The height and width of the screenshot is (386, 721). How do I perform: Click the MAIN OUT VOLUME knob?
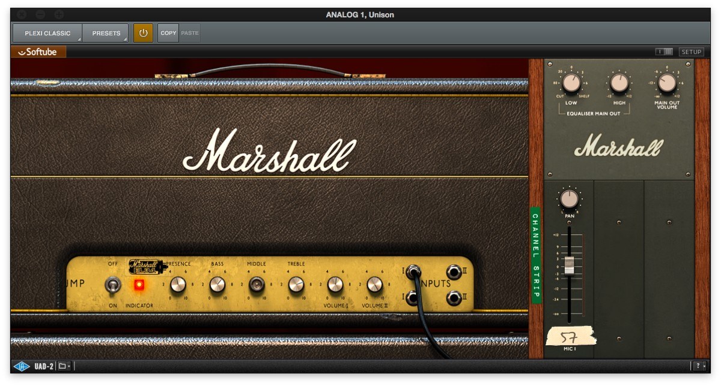667,83
